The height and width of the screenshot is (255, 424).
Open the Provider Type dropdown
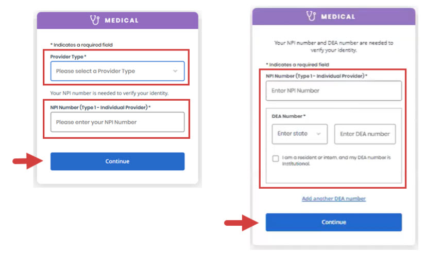coord(117,71)
